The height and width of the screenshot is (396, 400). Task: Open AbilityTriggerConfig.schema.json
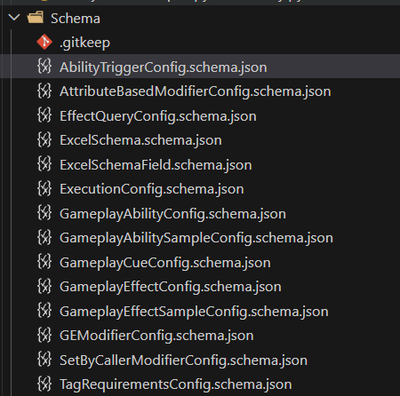[164, 67]
